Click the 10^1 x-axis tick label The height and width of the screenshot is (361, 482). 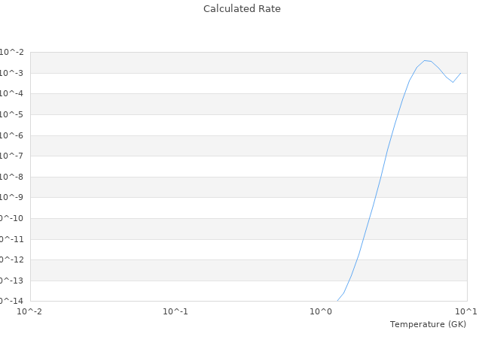[465, 311]
